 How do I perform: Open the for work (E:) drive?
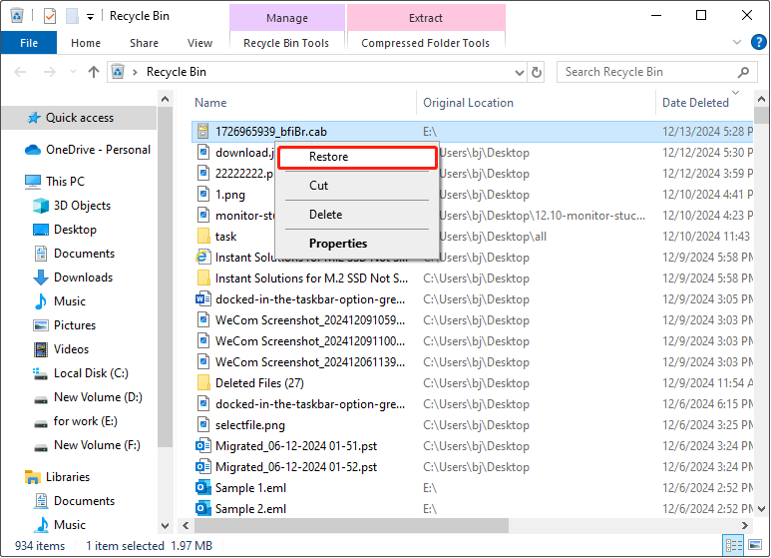[85, 421]
